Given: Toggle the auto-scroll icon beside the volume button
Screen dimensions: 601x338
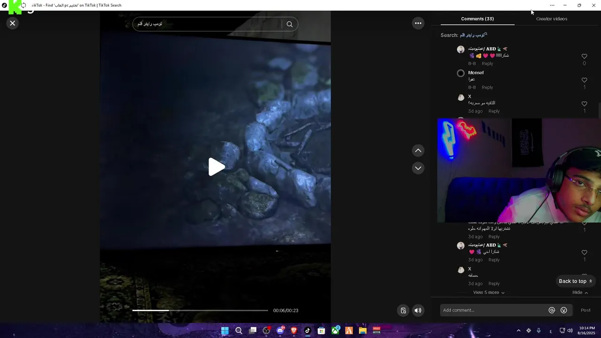Looking at the screenshot, I should point(403,310).
